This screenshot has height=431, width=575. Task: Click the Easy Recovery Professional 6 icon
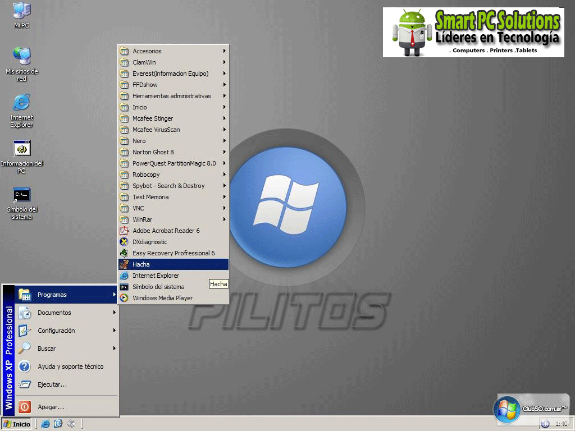coord(124,253)
